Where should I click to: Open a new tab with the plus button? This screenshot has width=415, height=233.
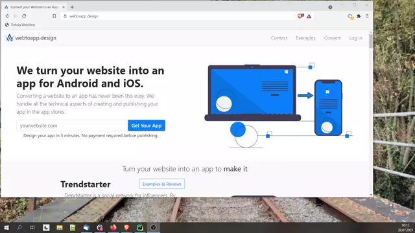72,7
